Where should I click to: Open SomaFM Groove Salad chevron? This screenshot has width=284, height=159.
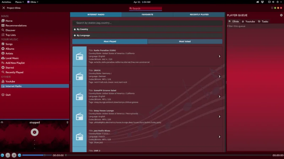(219, 96)
